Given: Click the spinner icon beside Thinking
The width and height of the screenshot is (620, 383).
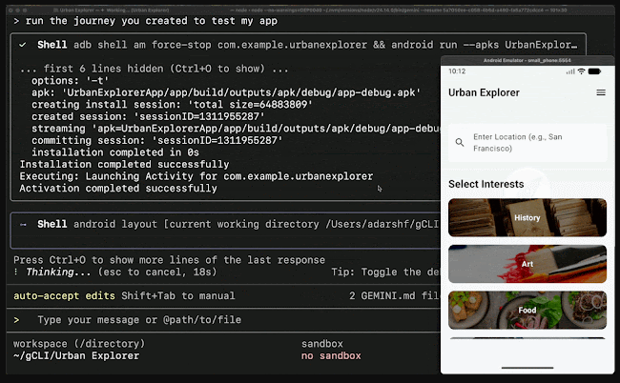Looking at the screenshot, I should click(16, 271).
